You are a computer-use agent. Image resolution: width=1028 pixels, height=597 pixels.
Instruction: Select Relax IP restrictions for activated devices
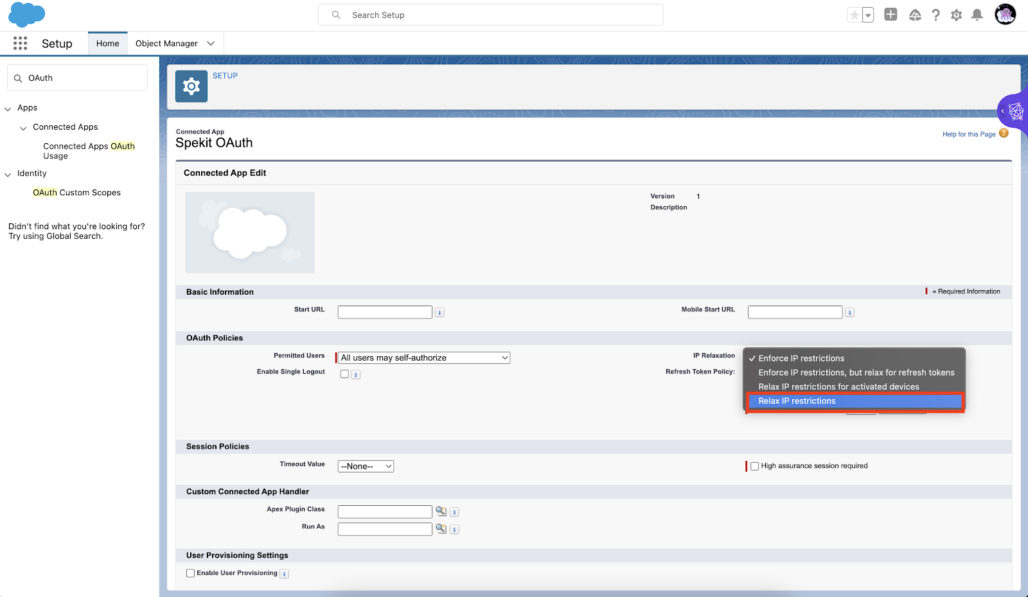tap(855, 386)
